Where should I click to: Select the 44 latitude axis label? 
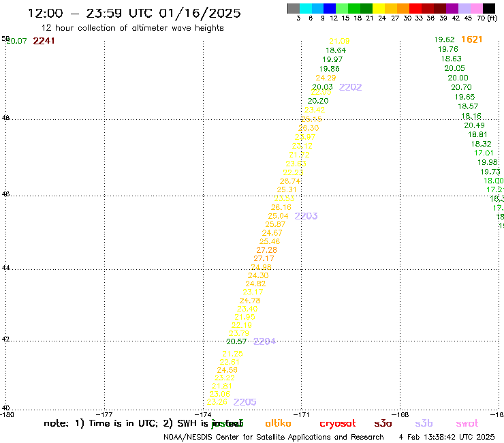(x=5, y=267)
